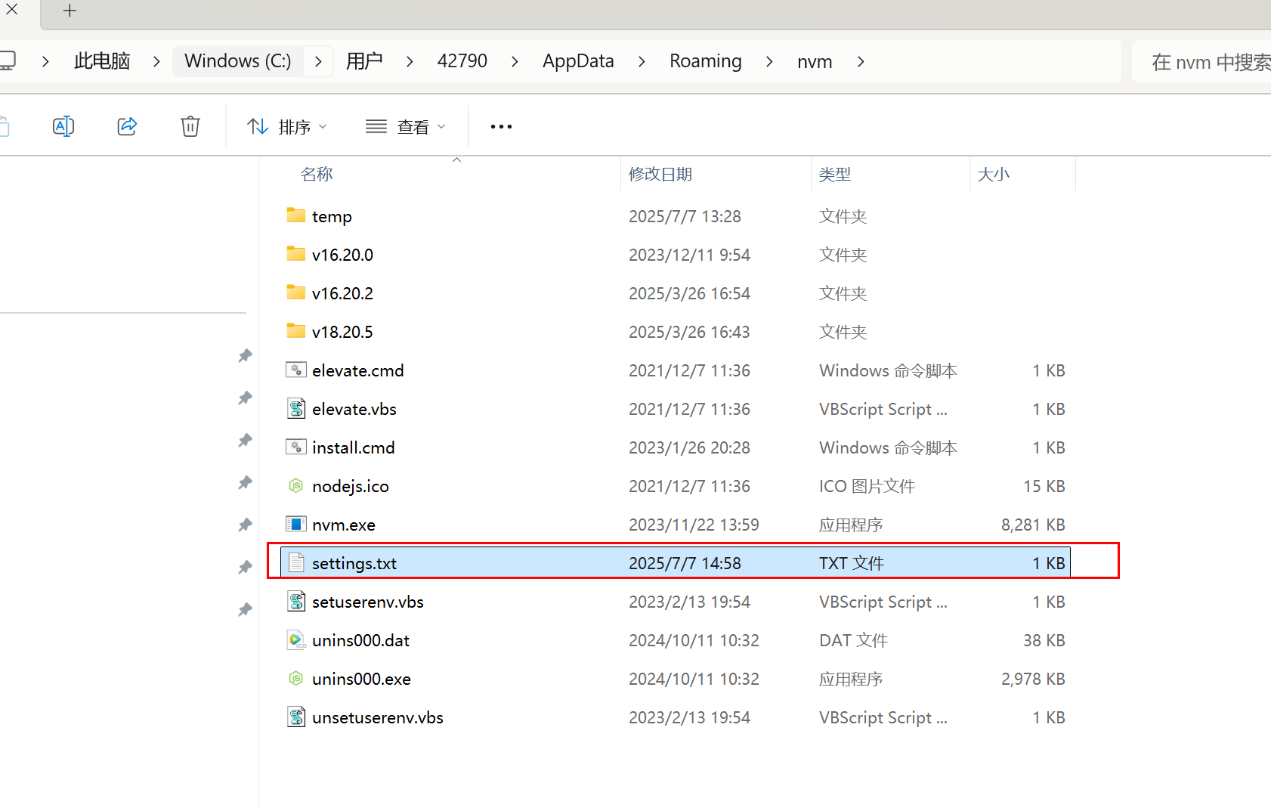1271x808 pixels.
Task: Sort by 名称 column header
Action: (317, 175)
